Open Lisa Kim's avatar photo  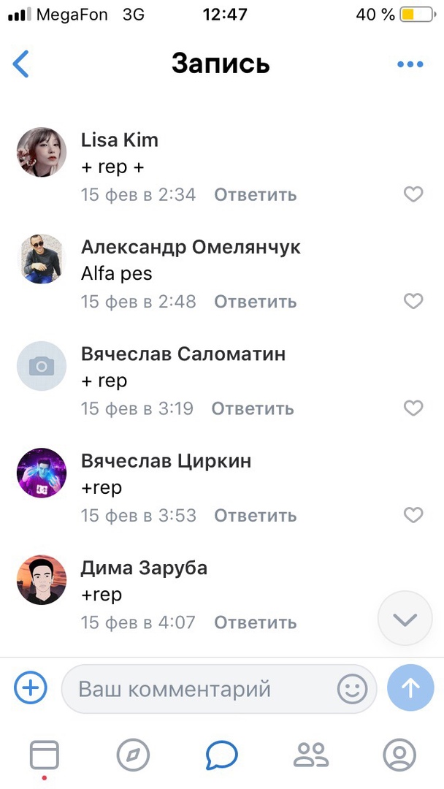click(x=42, y=152)
